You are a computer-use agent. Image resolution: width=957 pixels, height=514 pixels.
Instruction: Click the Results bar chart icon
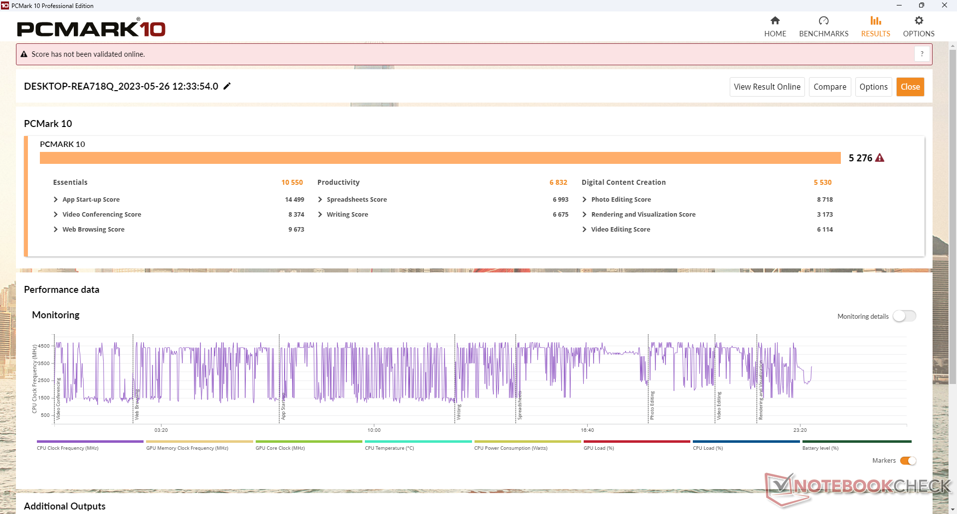coord(875,21)
